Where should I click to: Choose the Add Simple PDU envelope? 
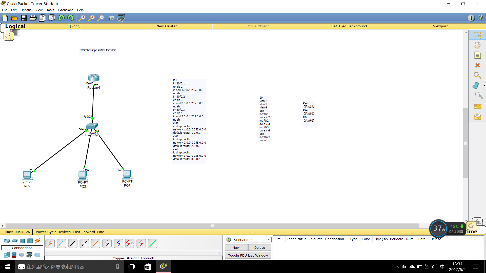(x=477, y=107)
